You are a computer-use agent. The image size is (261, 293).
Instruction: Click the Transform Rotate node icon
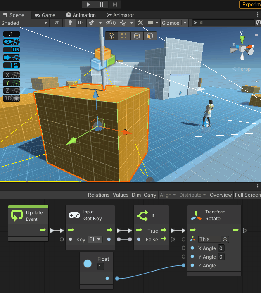pos(196,215)
